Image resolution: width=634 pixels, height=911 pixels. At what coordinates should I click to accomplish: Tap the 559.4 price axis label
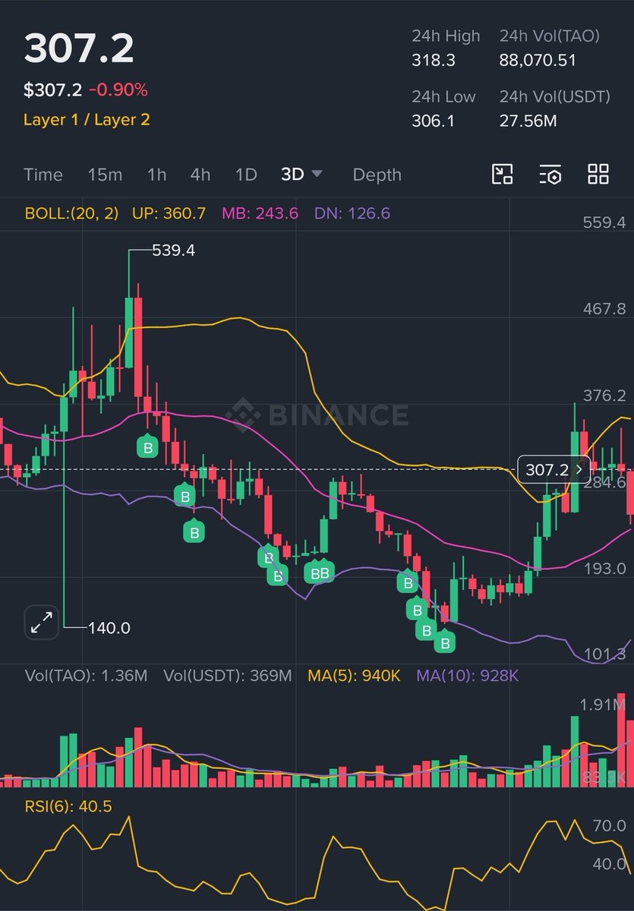pyautogui.click(x=604, y=222)
